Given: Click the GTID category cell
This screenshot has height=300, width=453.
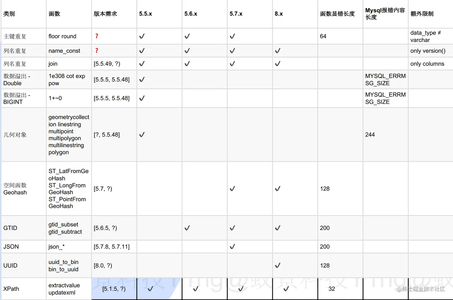Looking at the screenshot, I should click(x=24, y=228).
